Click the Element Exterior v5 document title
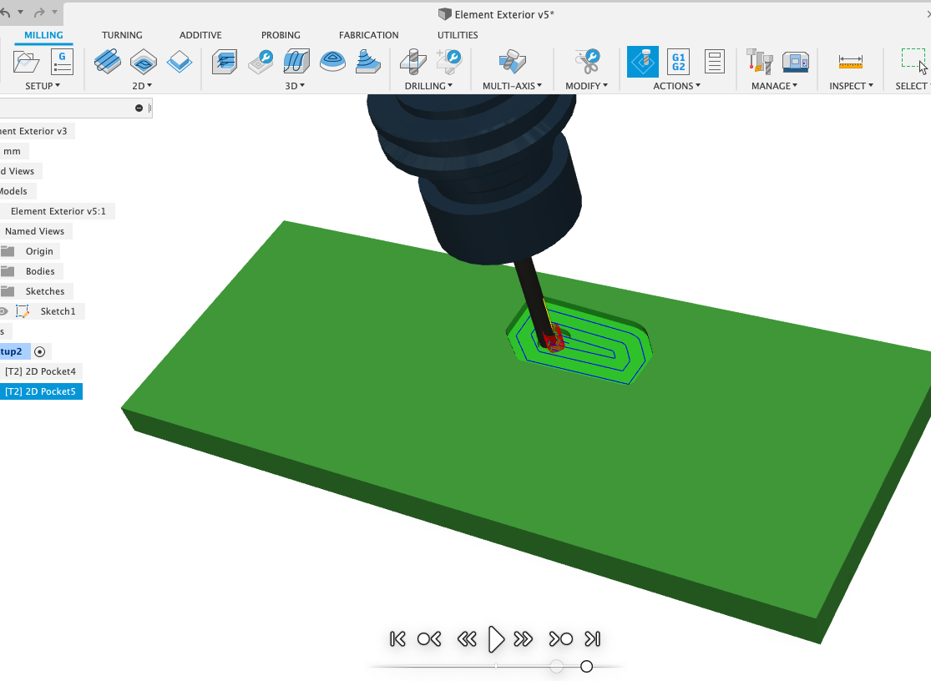This screenshot has width=931, height=681. coord(504,14)
